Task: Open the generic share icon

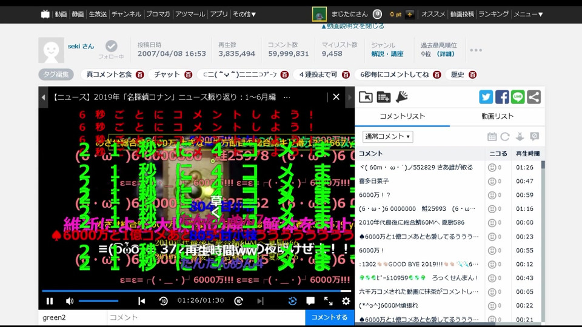Action: [x=533, y=97]
